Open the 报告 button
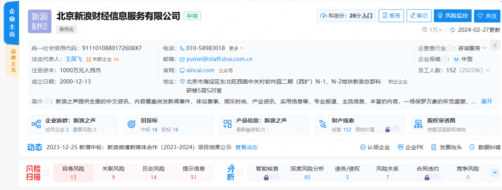 coord(391,15)
